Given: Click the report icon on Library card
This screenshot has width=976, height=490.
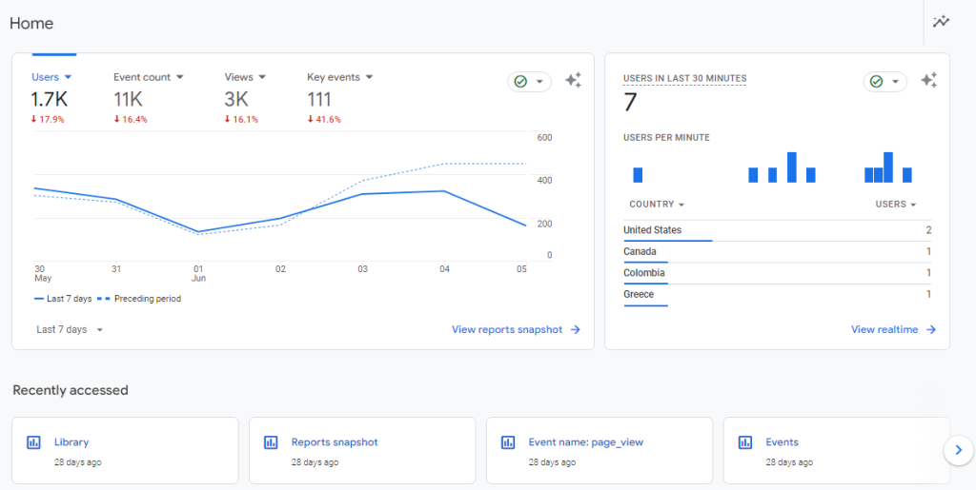Looking at the screenshot, I should [33, 442].
